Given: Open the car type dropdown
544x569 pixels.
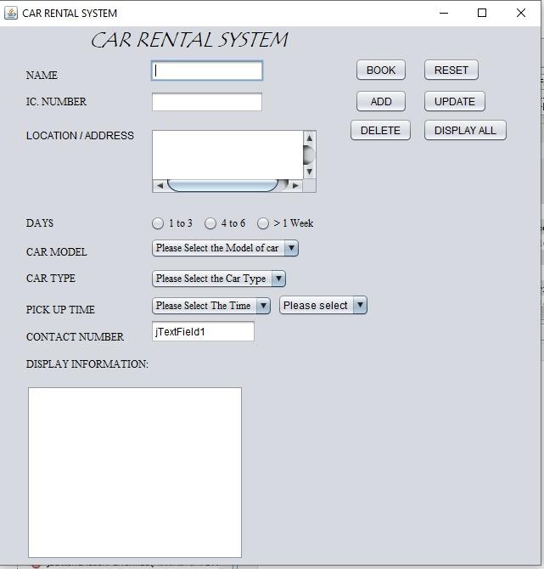Looking at the screenshot, I should point(219,279).
